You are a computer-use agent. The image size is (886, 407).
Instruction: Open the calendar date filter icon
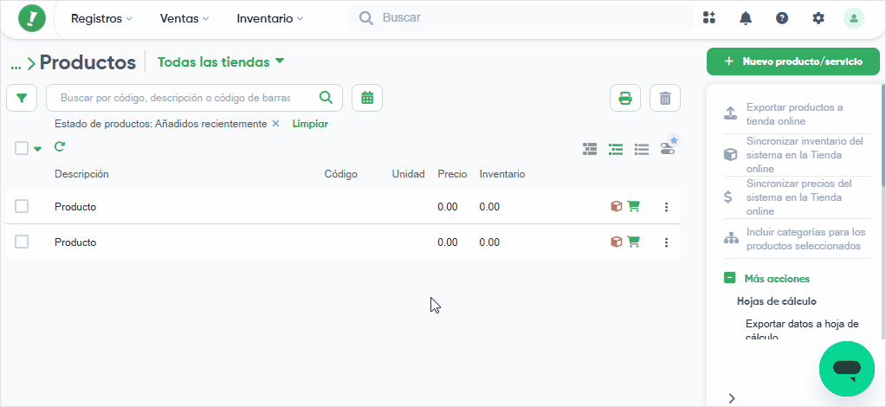tap(367, 98)
